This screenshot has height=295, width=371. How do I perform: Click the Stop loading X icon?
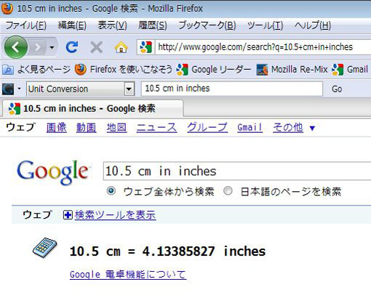coord(96,47)
